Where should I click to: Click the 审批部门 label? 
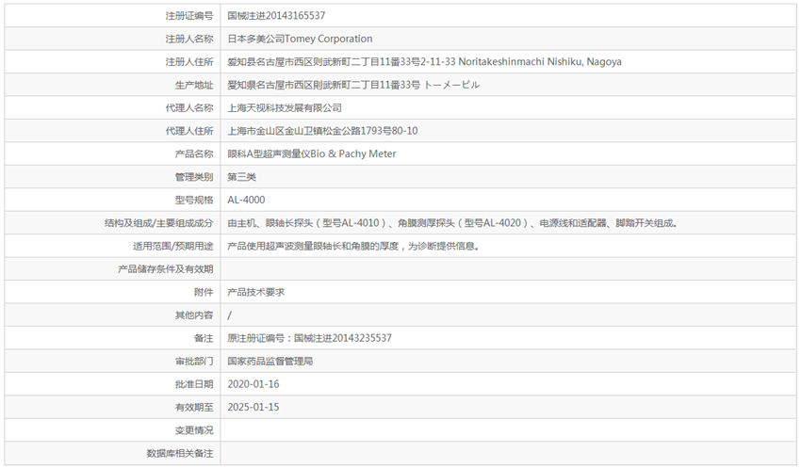pyautogui.click(x=194, y=362)
